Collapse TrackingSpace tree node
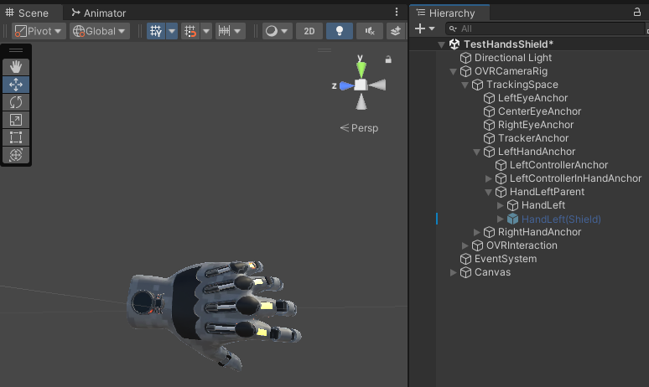This screenshot has width=649, height=387. tap(465, 85)
